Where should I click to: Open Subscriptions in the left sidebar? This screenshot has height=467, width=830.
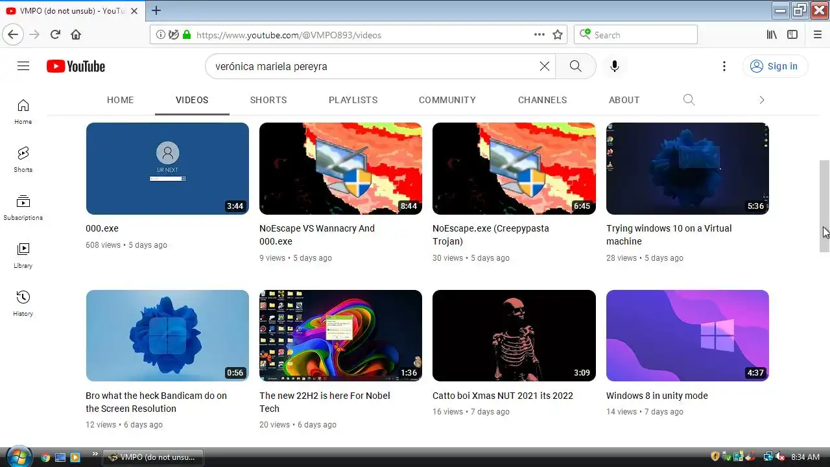pyautogui.click(x=23, y=208)
